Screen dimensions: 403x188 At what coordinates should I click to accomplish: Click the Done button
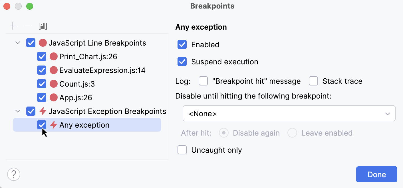pos(376,174)
